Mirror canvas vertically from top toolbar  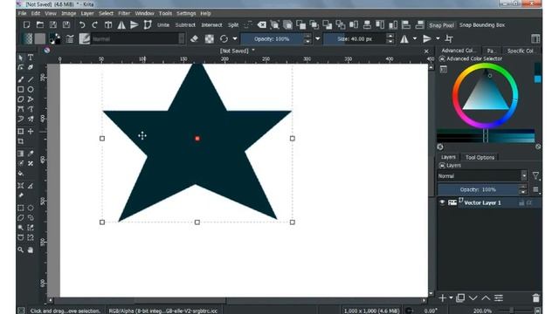[134, 25]
